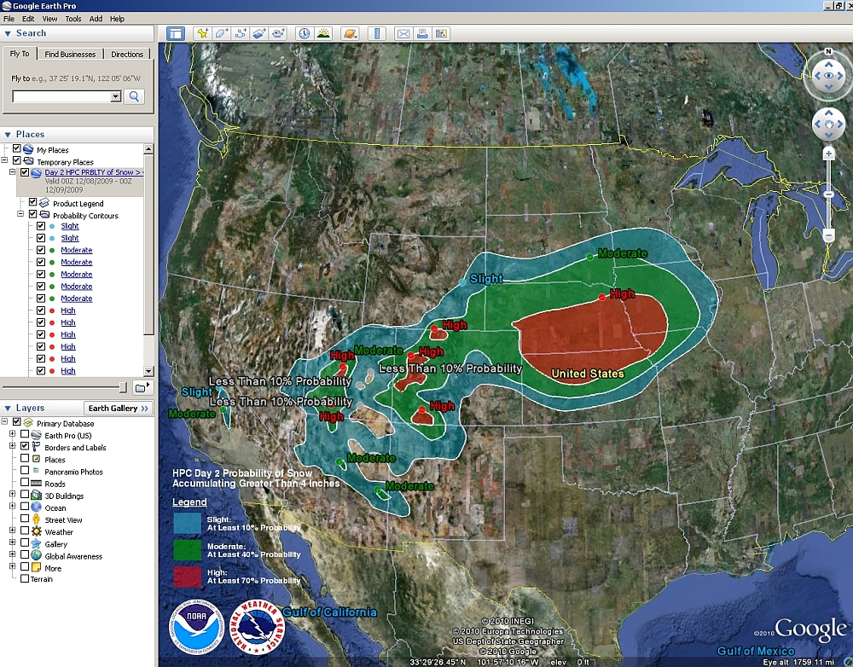
Task: Open the Tools menu
Action: tap(73, 19)
